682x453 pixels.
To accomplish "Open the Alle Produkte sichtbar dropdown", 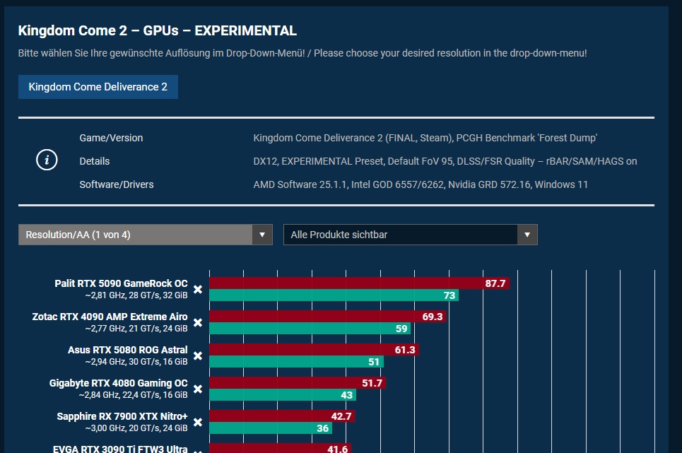I will click(x=410, y=235).
